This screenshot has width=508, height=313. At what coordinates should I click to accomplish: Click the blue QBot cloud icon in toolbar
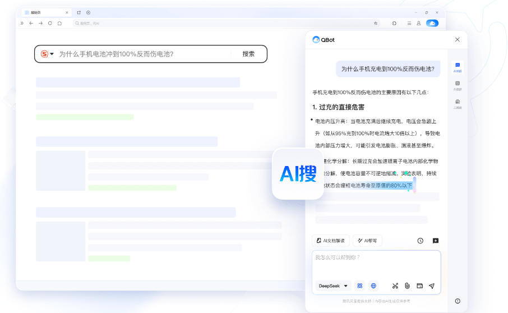[432, 23]
